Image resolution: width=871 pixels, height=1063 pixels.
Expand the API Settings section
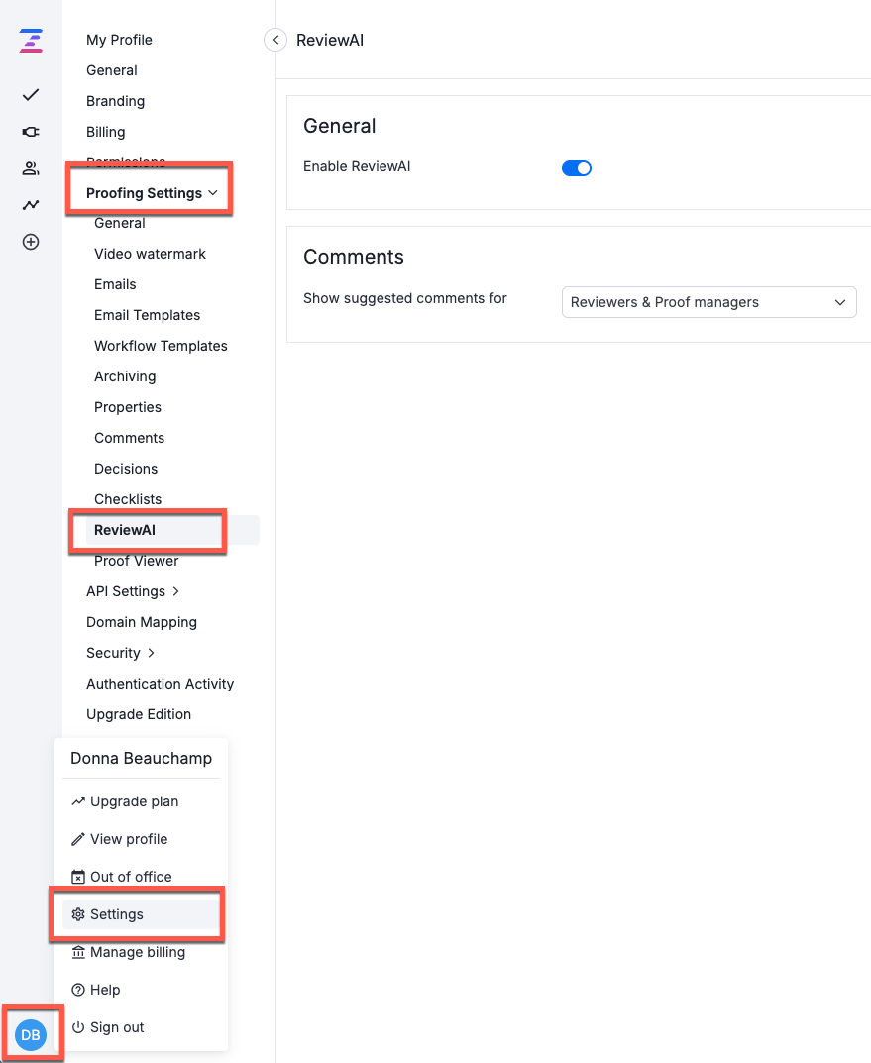tap(133, 591)
